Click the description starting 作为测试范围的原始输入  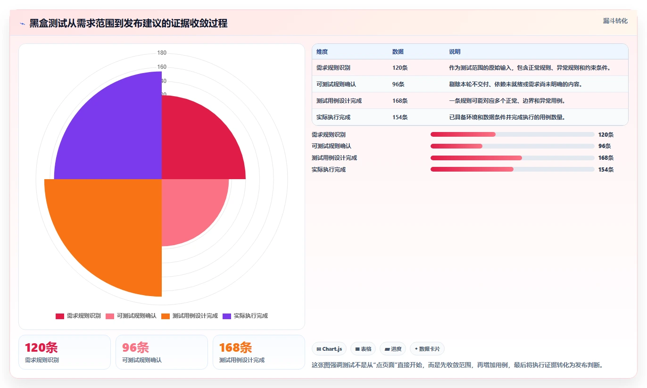tap(530, 68)
